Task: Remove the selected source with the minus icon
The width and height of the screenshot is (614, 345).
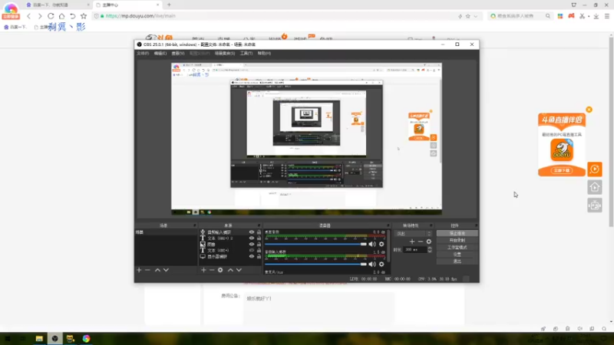Action: point(212,270)
